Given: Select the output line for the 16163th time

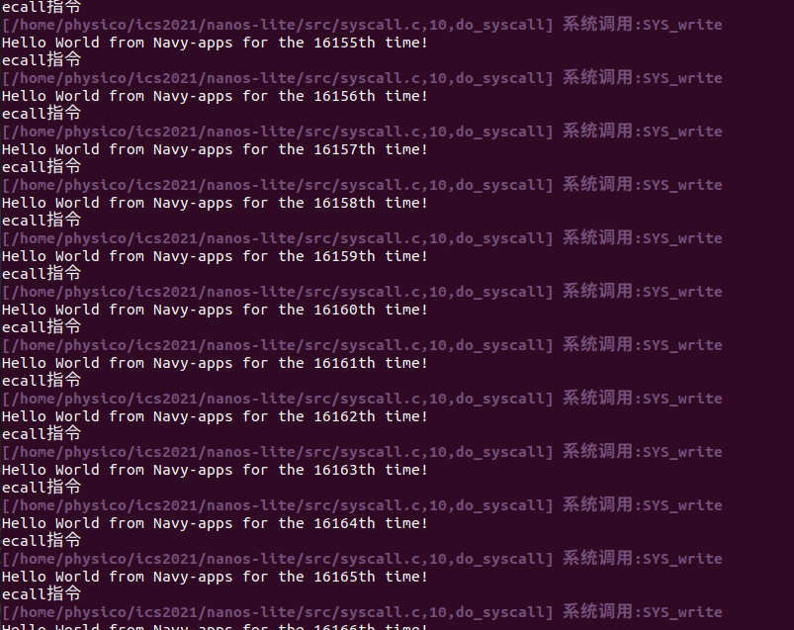Looking at the screenshot, I should tap(215, 471).
